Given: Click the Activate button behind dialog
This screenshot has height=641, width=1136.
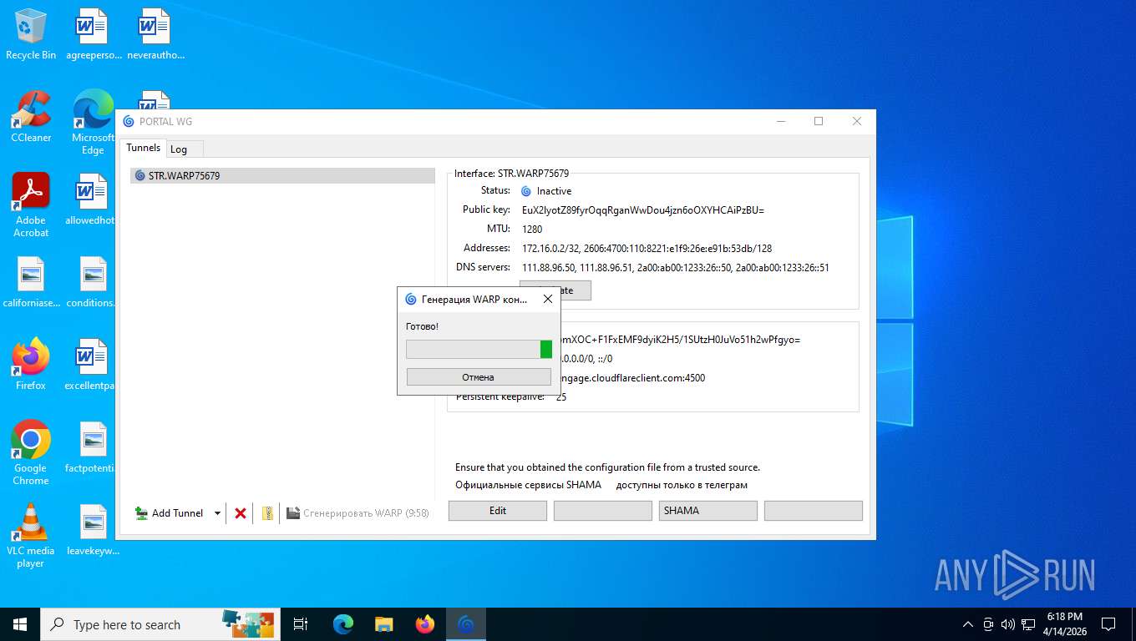Looking at the screenshot, I should 576,290.
